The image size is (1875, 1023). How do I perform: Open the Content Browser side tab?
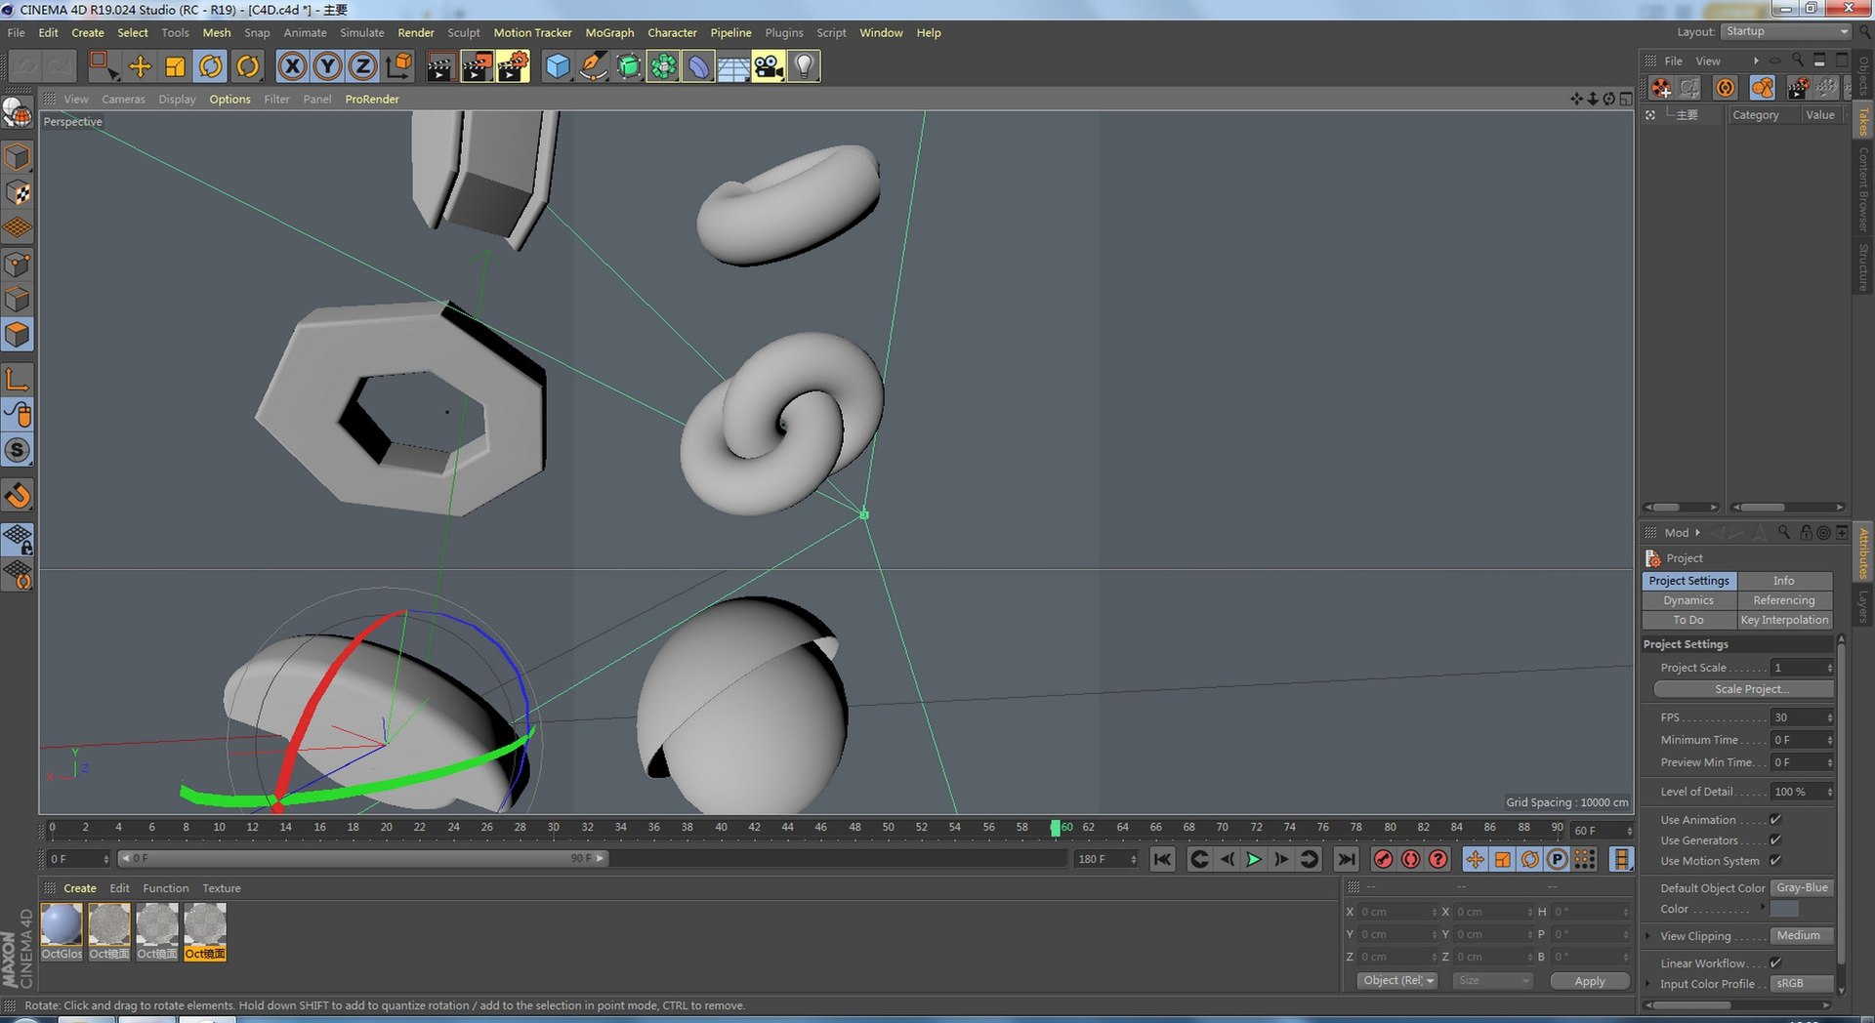point(1863,190)
